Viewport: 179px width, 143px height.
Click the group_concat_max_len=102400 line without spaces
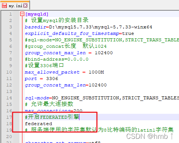click(x=66, y=85)
